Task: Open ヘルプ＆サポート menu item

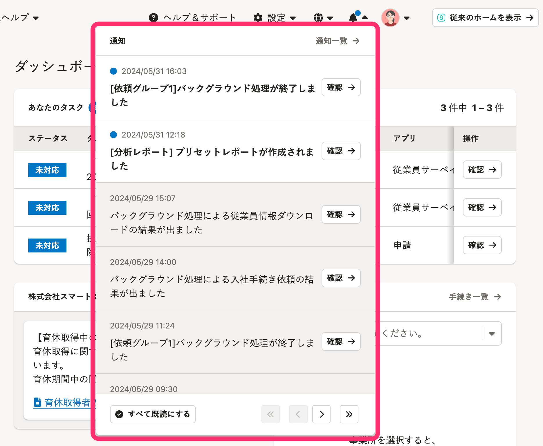Action: (200, 18)
